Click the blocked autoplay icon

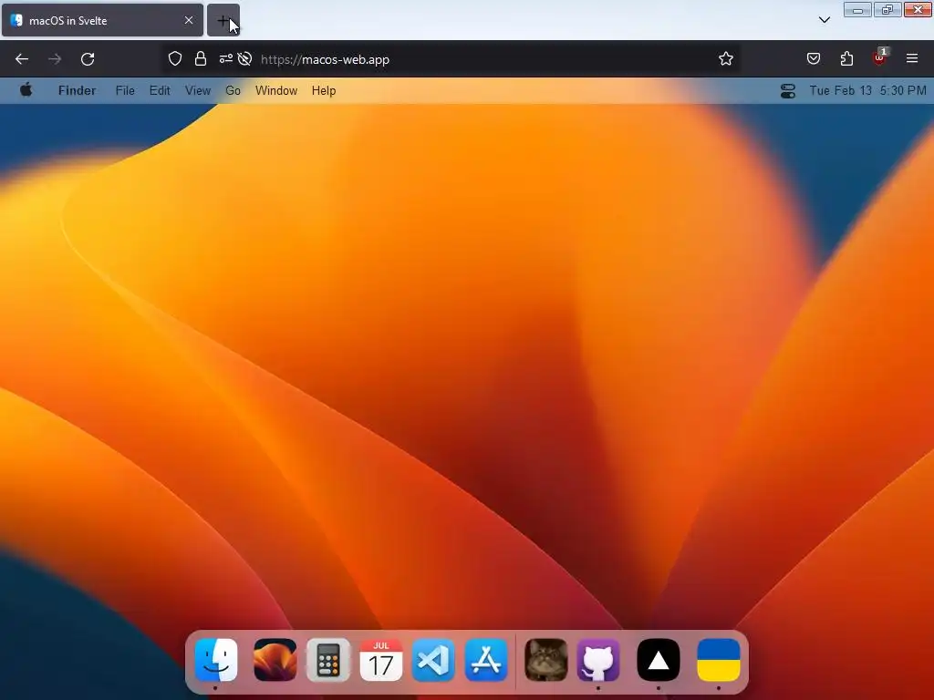pos(244,58)
